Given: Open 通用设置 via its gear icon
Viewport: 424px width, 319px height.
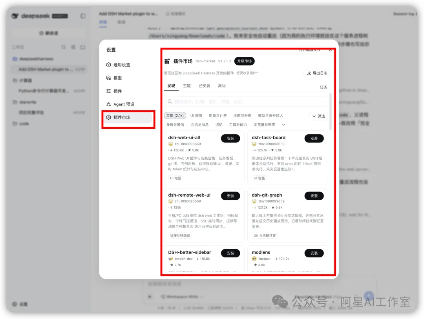Looking at the screenshot, I should tap(108, 65).
